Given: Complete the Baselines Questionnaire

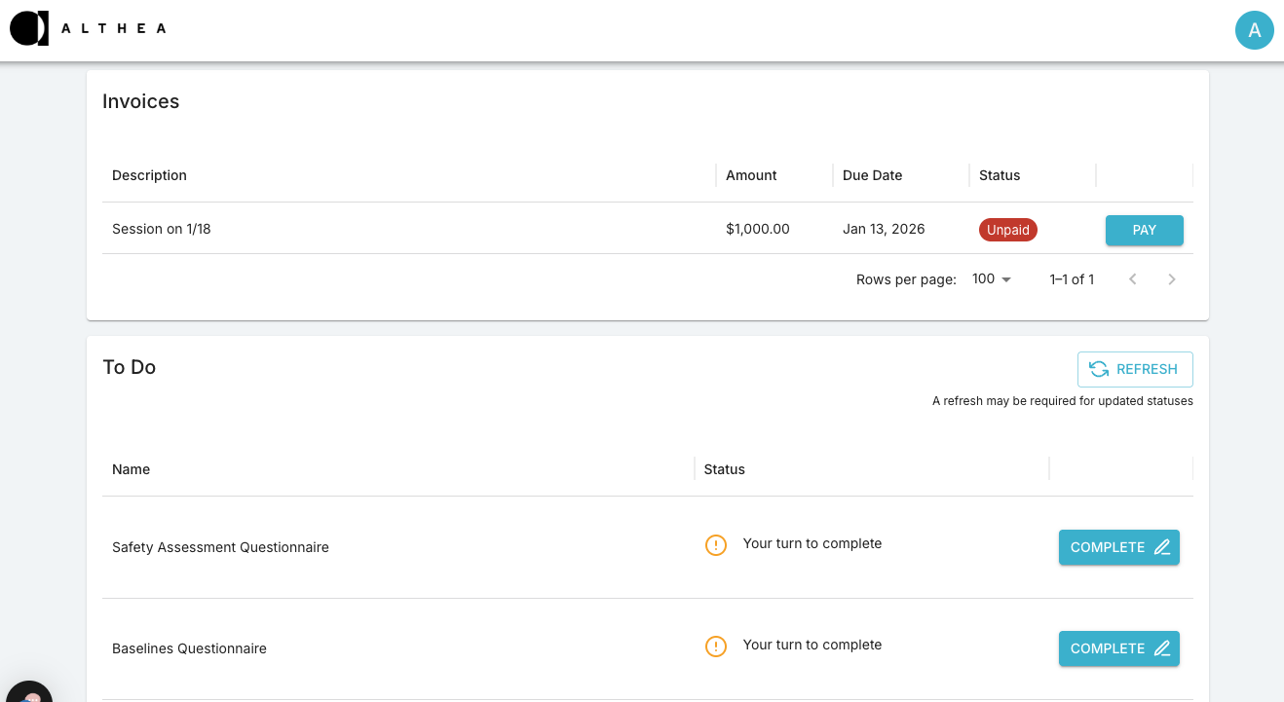Looking at the screenshot, I should 1118,648.
